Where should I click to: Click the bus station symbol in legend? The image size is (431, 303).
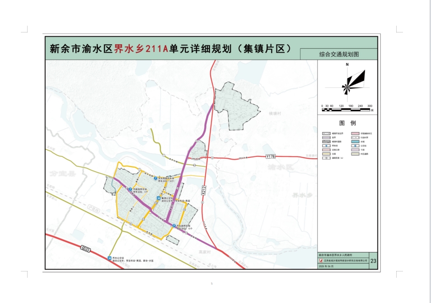[355, 146]
